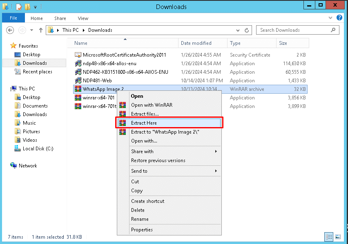Click the Forward navigation arrow
The height and width of the screenshot is (244, 348).
click(x=22, y=30)
